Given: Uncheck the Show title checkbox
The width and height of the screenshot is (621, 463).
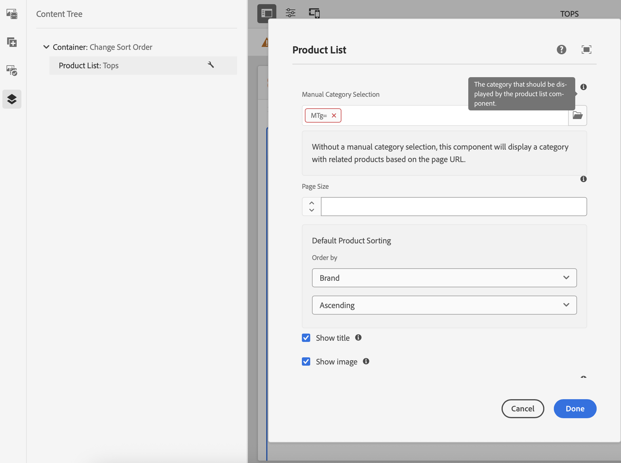Looking at the screenshot, I should point(306,338).
